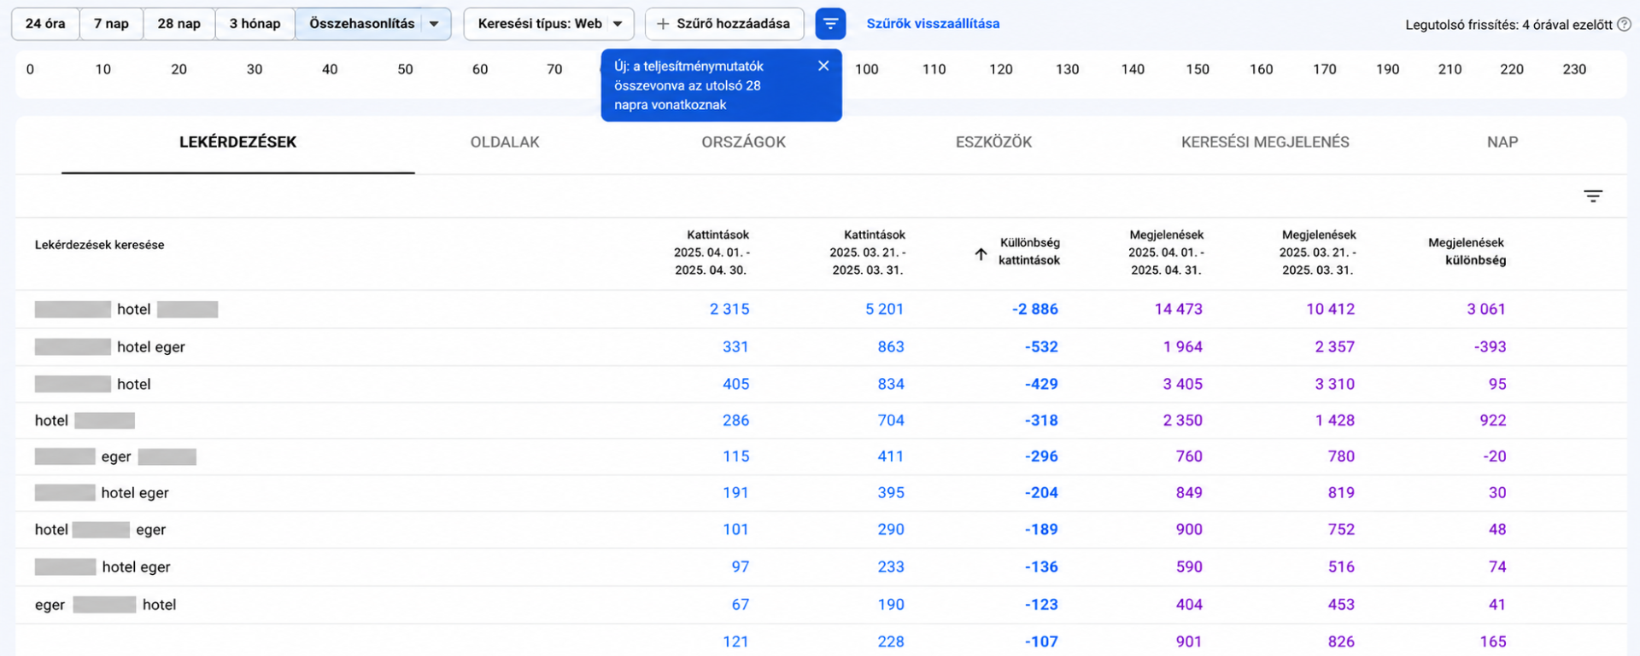Click the click value 395

click(891, 492)
